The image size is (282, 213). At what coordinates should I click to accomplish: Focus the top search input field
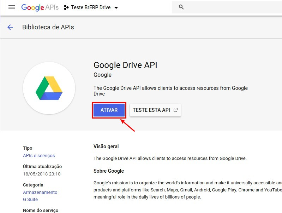pos(229,7)
